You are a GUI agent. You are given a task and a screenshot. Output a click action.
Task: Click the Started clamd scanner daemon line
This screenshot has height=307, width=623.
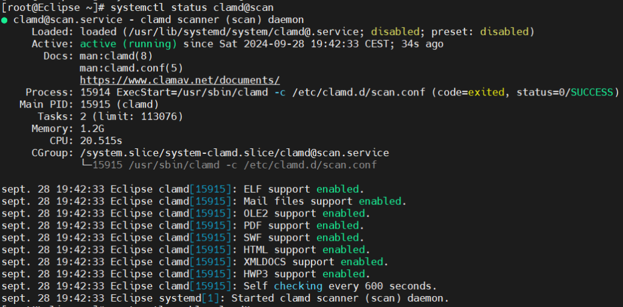click(225, 298)
